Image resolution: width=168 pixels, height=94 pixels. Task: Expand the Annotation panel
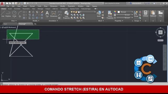[53, 21]
